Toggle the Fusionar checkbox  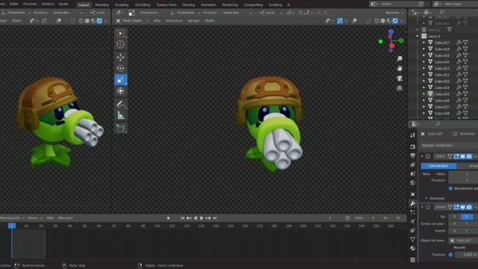point(450,254)
